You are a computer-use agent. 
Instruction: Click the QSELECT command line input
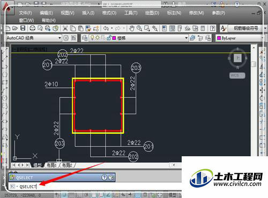[95, 187]
